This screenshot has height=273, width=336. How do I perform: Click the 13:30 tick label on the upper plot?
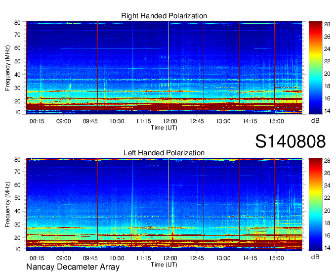pyautogui.click(x=223, y=121)
